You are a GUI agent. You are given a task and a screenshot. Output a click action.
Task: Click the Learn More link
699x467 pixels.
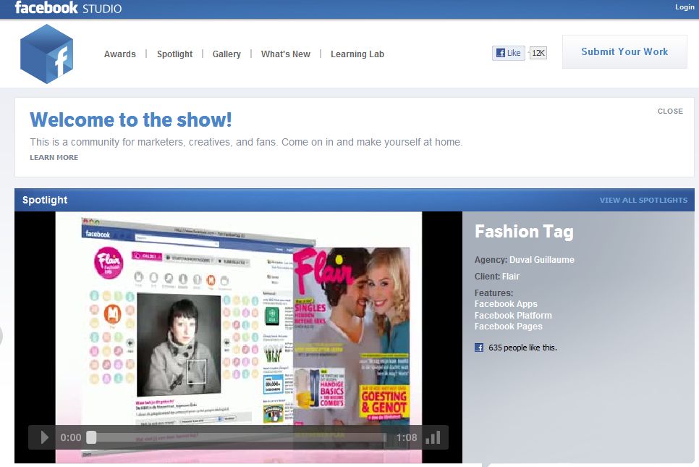(54, 157)
